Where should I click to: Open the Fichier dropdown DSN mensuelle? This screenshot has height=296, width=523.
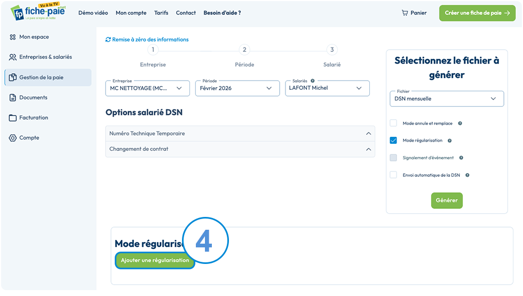tap(447, 99)
